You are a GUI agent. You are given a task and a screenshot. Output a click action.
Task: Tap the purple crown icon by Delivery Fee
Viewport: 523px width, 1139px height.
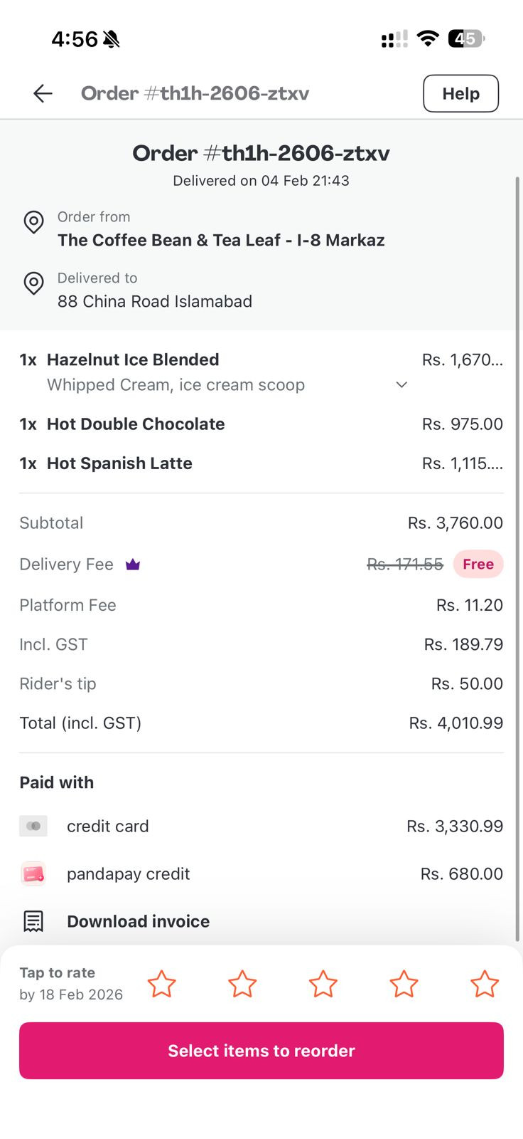133,565
